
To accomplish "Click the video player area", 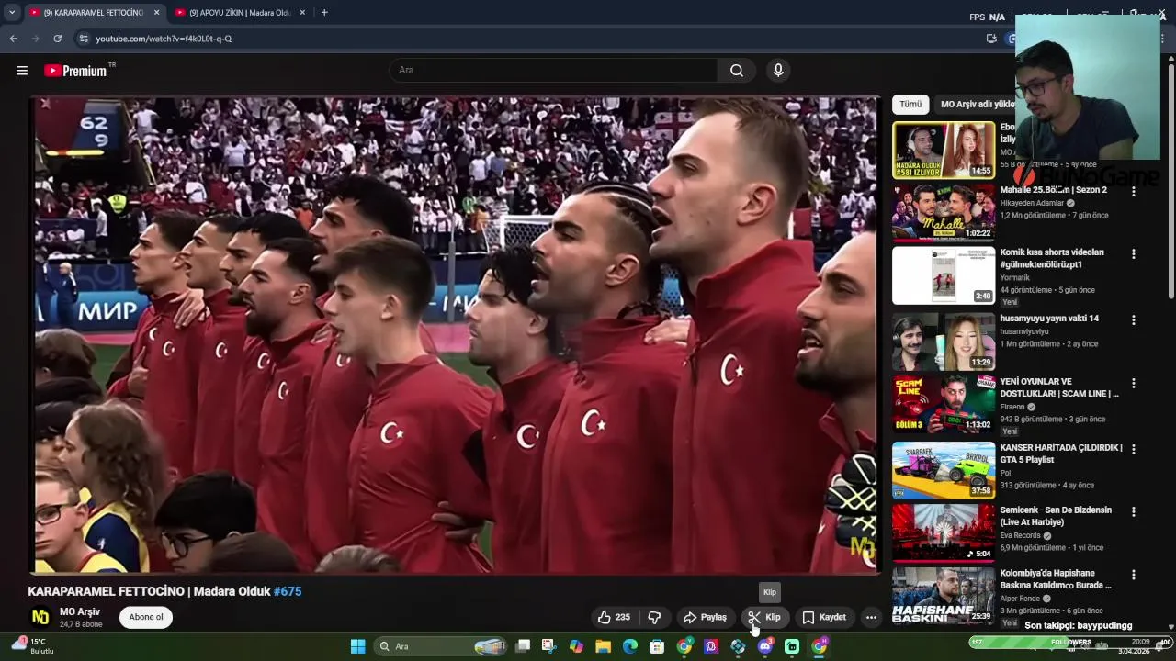I will [x=457, y=335].
